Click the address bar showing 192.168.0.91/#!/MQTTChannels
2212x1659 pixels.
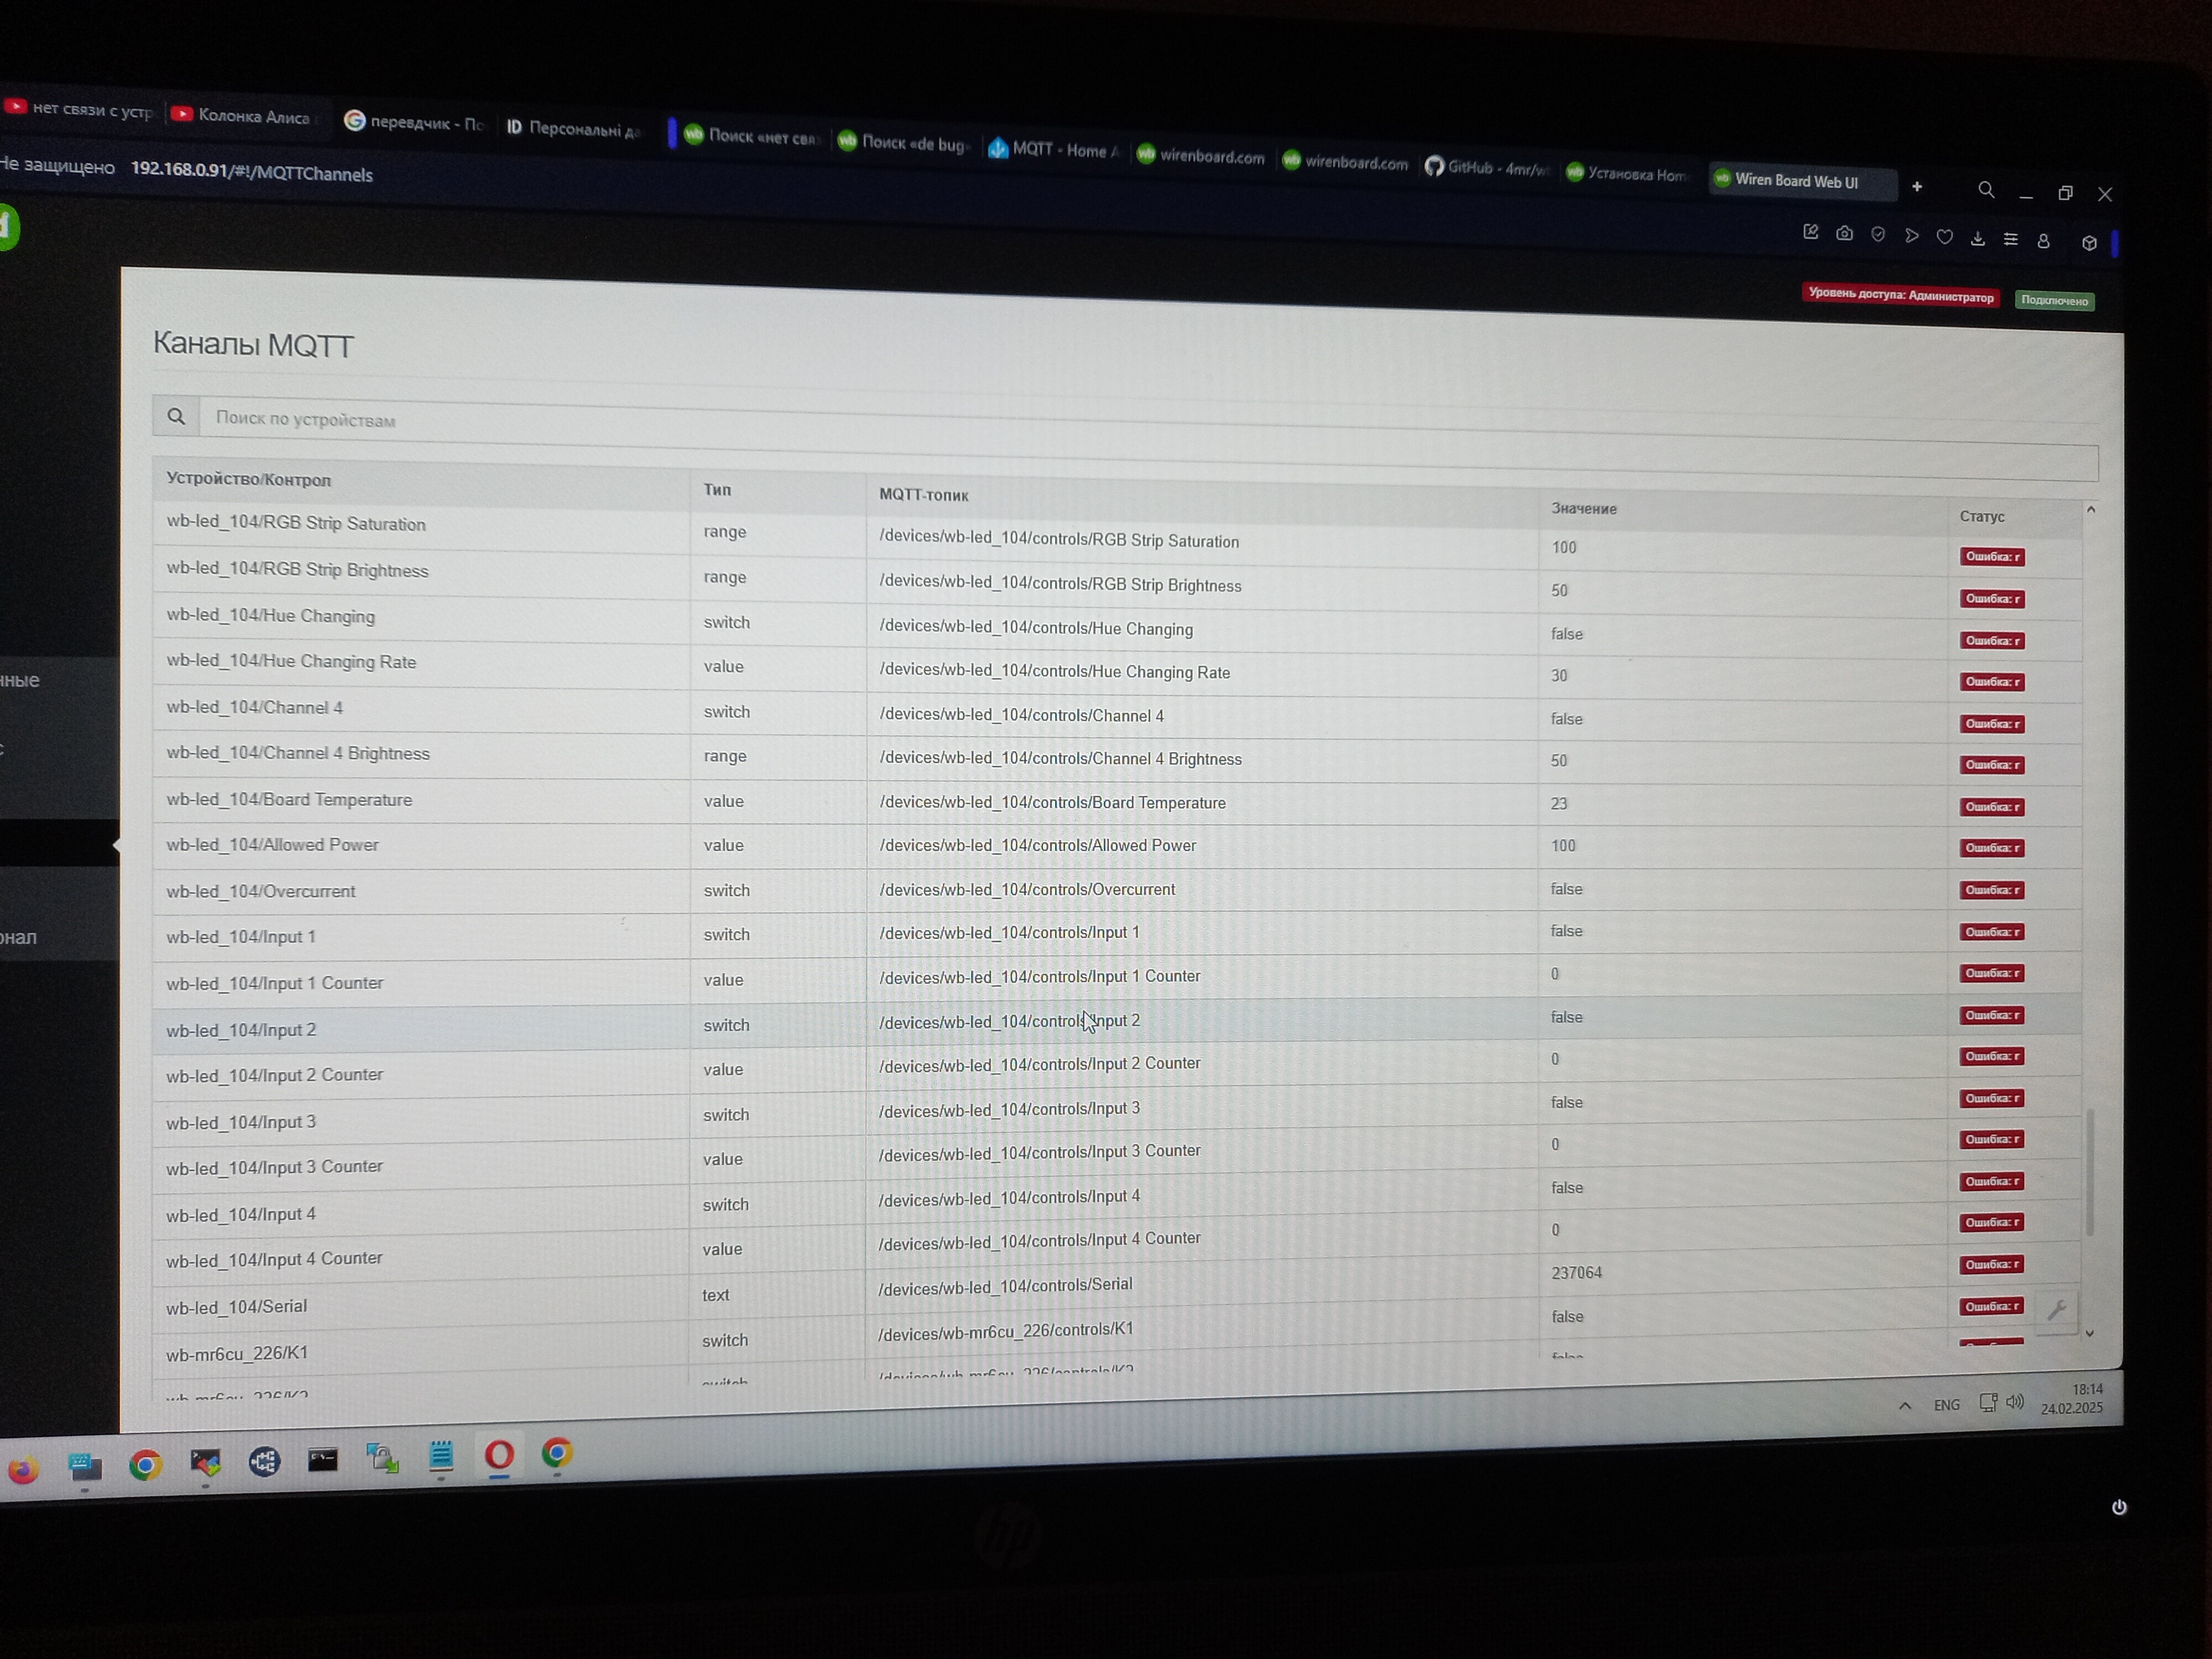coord(252,172)
